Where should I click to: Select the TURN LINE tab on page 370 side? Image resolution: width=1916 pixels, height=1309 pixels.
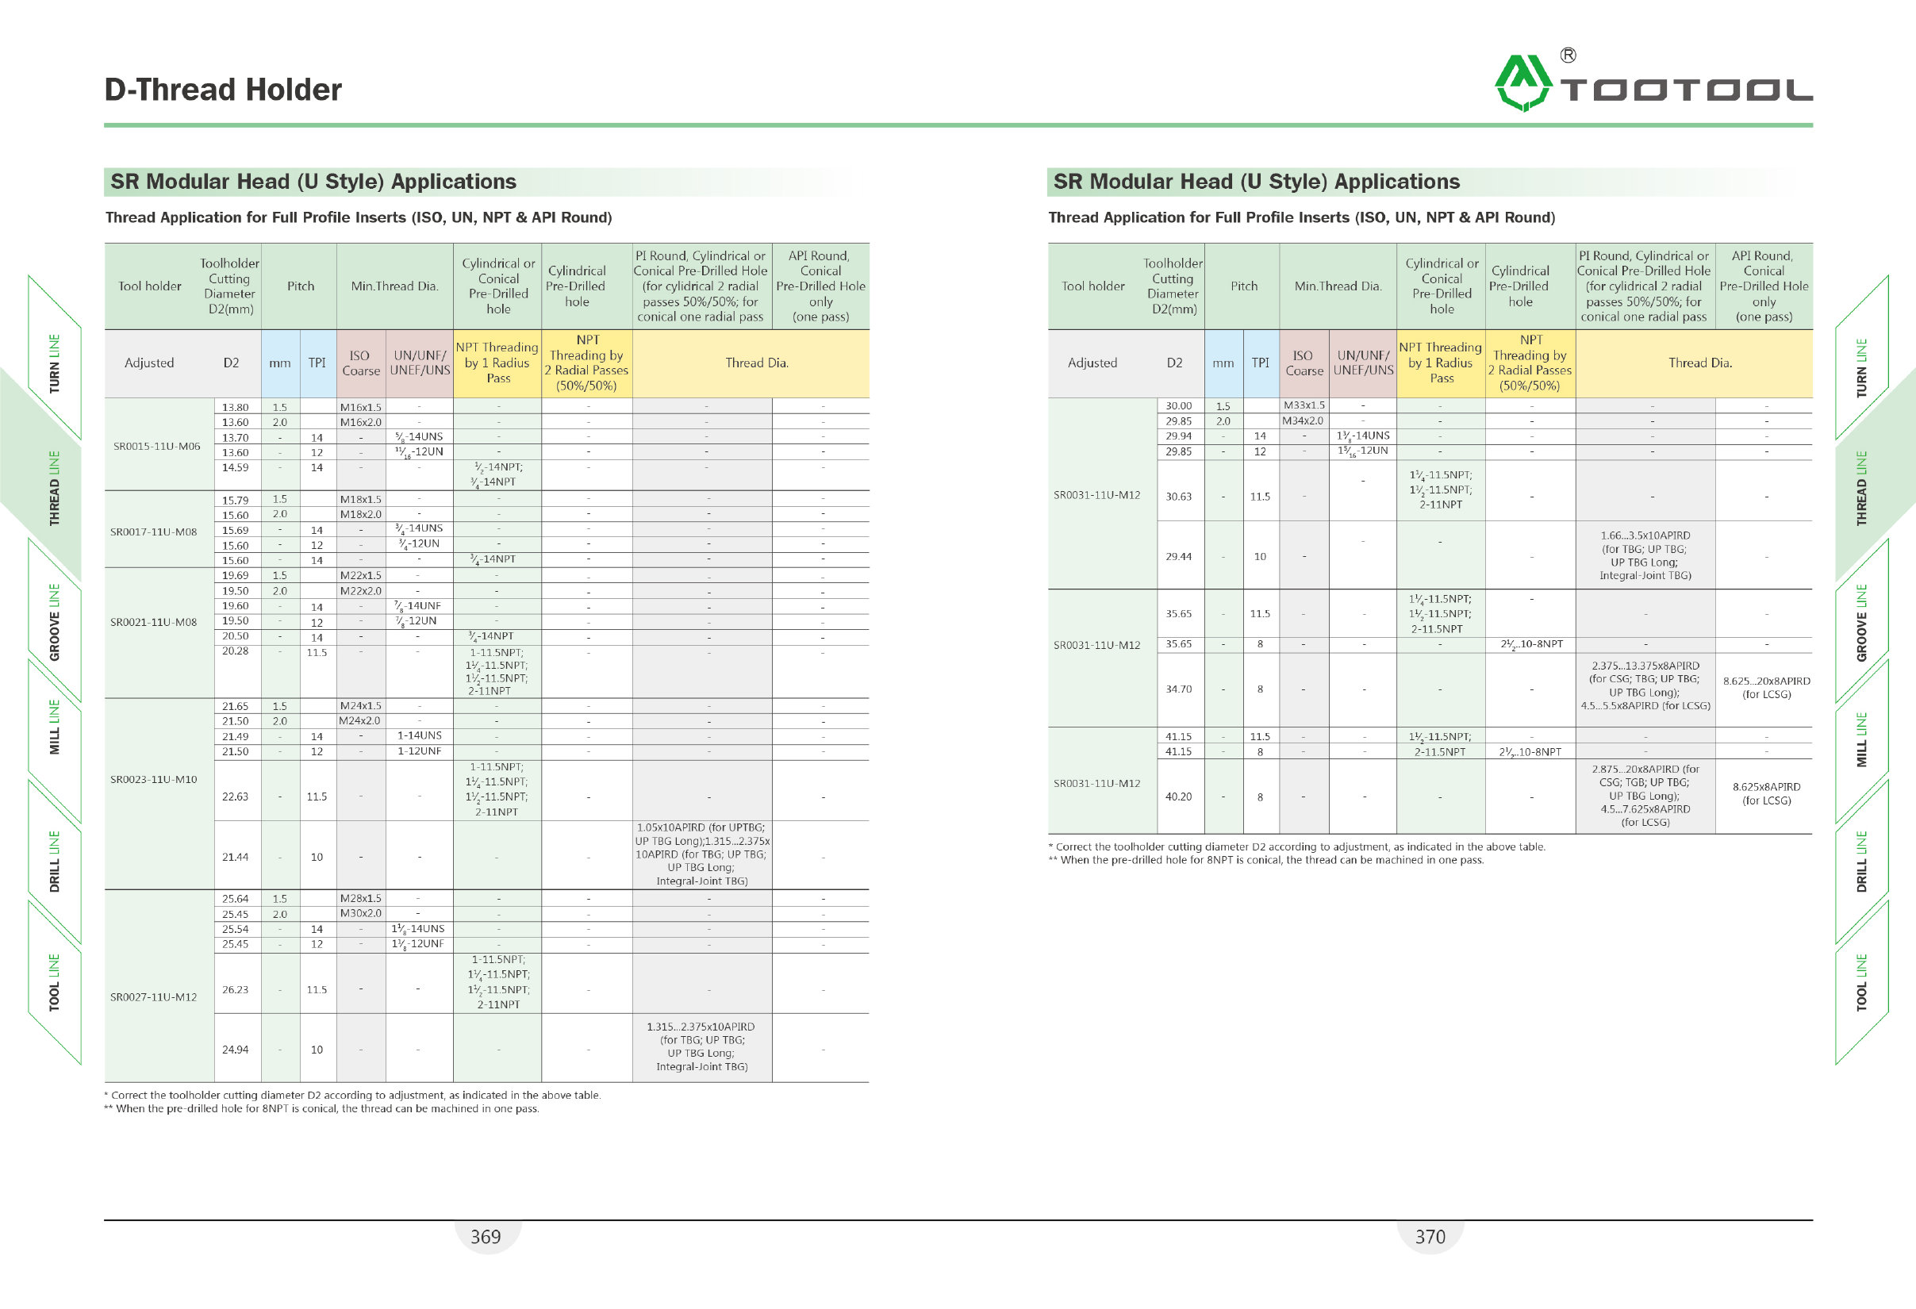(1861, 367)
